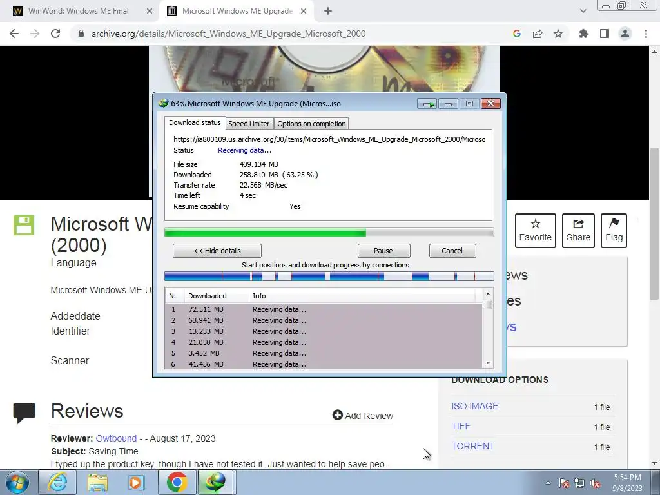Open the Chrome profile avatar

click(x=625, y=34)
